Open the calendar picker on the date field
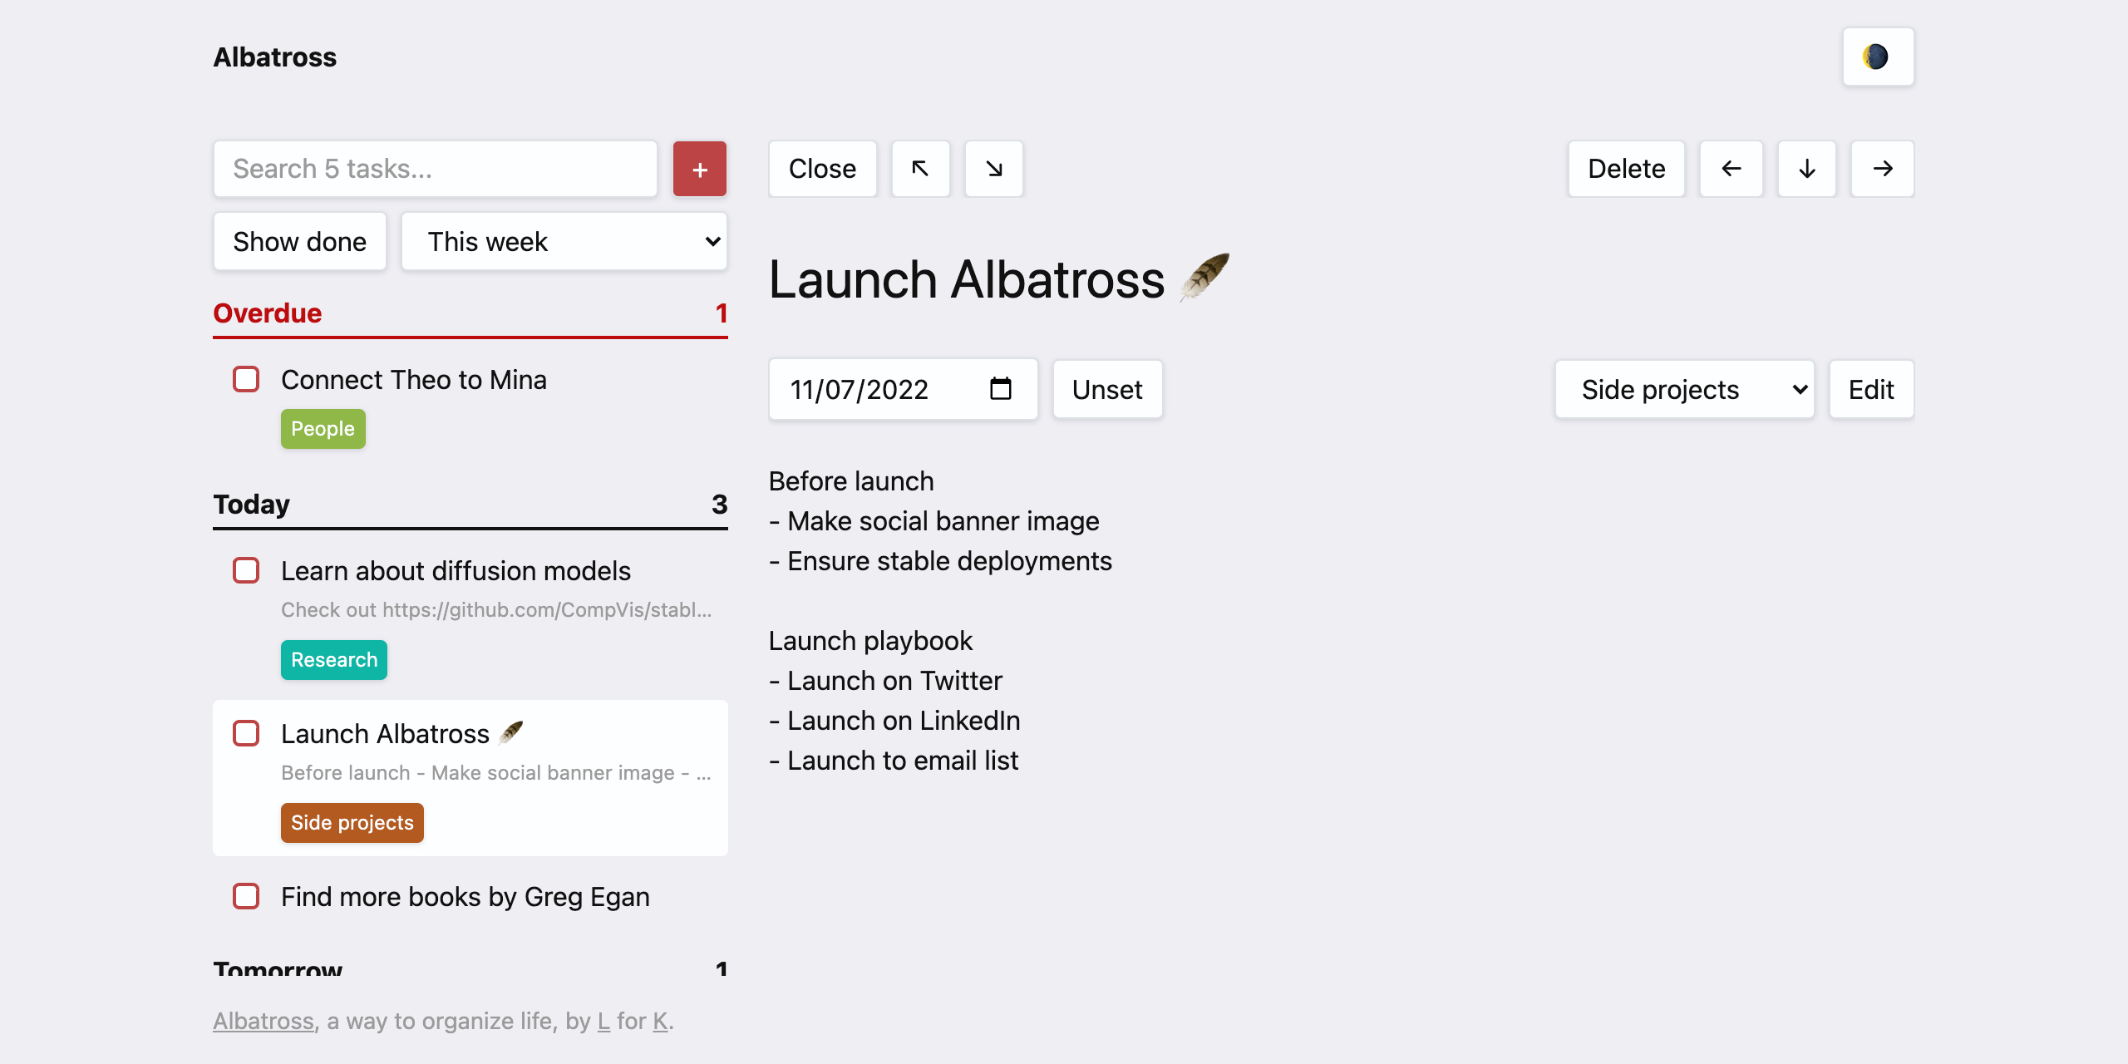Image resolution: width=2128 pixels, height=1064 pixels. click(1002, 388)
